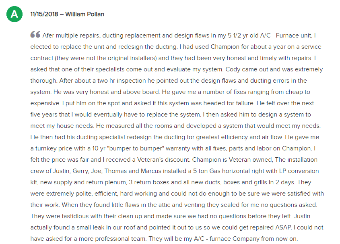Click the reviewer name William Pollan
The image size is (340, 244).
point(84,14)
